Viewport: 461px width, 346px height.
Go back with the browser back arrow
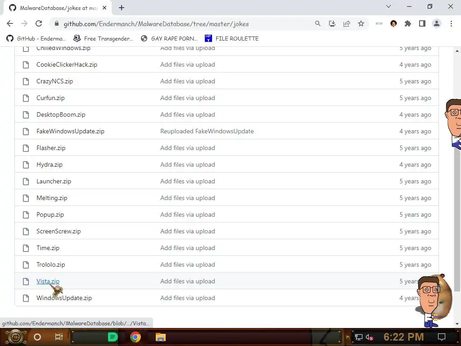(10, 24)
